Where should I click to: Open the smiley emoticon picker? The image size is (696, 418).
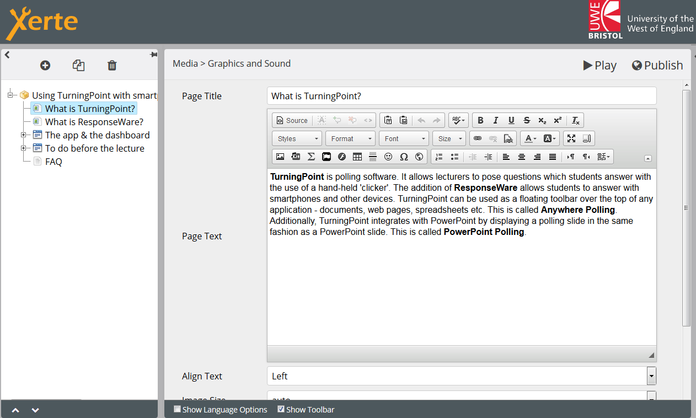click(x=388, y=157)
